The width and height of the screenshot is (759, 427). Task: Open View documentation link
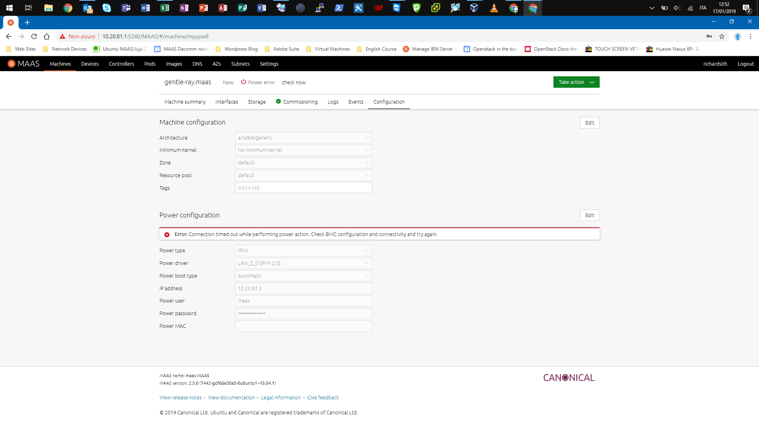point(231,398)
